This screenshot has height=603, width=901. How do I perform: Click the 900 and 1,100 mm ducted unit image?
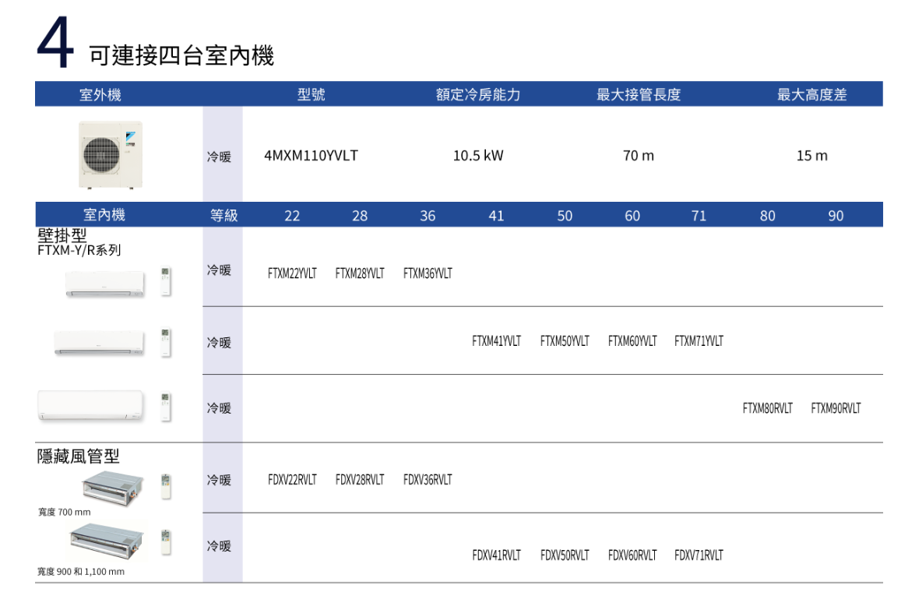click(107, 541)
